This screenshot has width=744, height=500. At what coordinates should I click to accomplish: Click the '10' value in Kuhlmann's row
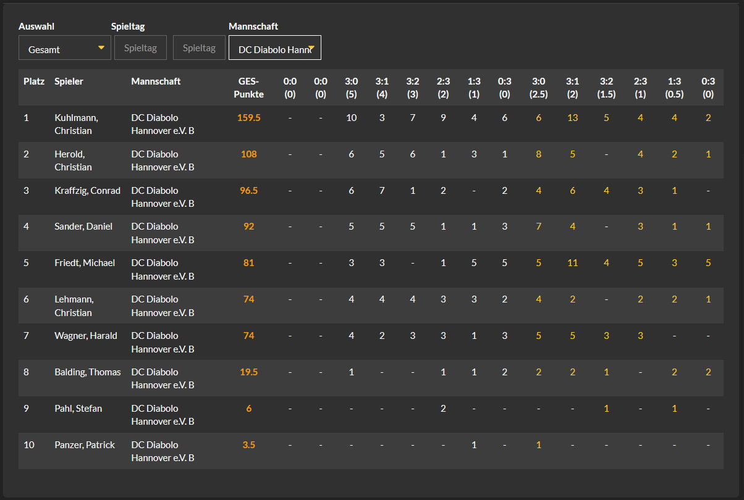[351, 117]
